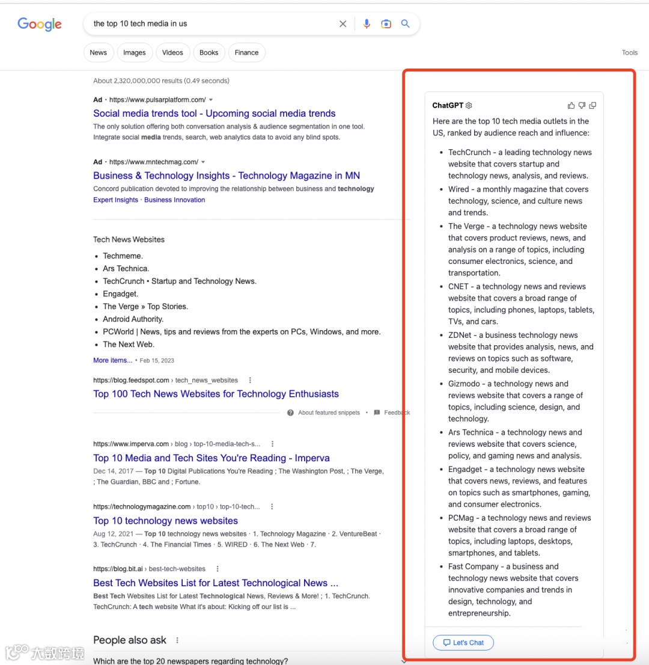
Task: Select the Android Authority list item
Action: 133,319
